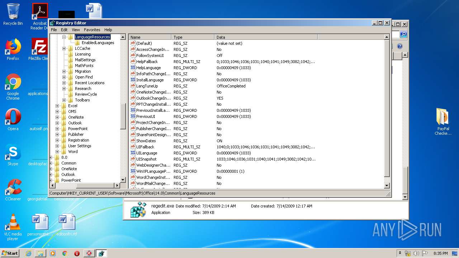Image resolution: width=459 pixels, height=258 pixels.
Task: Open the View menu
Action: pos(76,30)
